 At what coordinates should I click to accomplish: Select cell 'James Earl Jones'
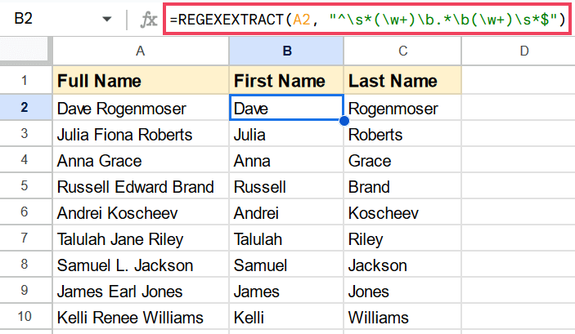(141, 290)
